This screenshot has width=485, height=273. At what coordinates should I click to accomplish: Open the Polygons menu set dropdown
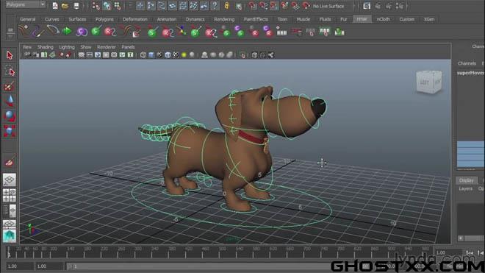click(x=25, y=4)
